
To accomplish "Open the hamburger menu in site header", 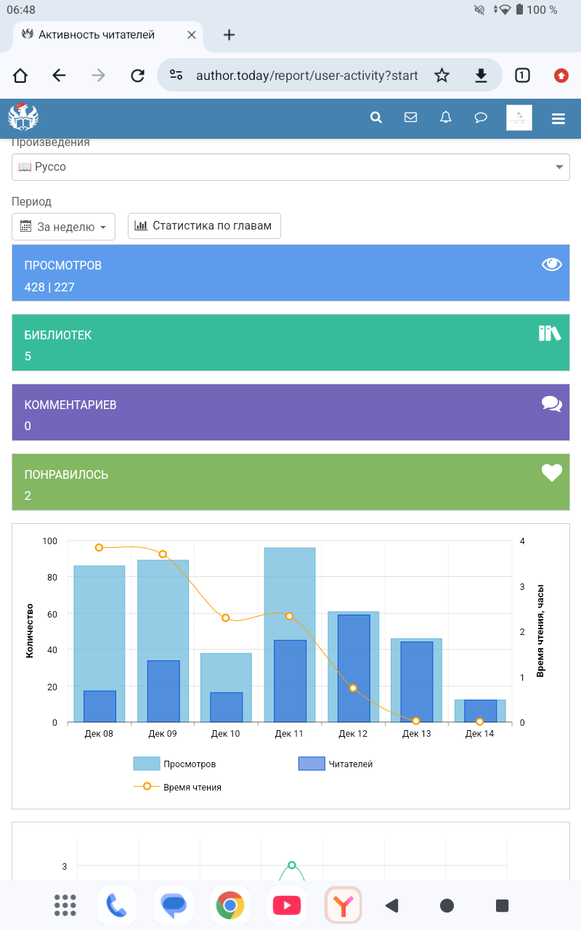I will click(558, 119).
